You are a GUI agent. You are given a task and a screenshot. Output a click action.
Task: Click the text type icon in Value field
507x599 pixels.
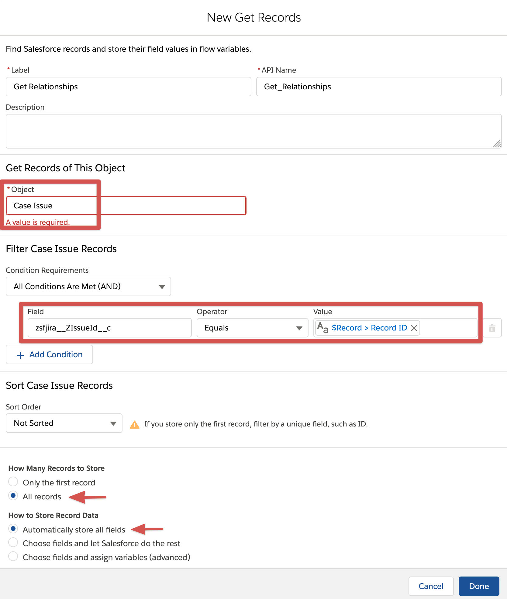(x=322, y=328)
